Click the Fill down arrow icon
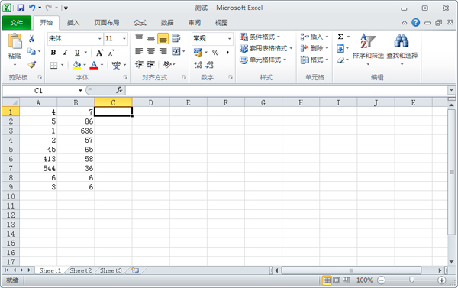Image resolution: width=458 pixels, height=288 pixels. click(340, 49)
